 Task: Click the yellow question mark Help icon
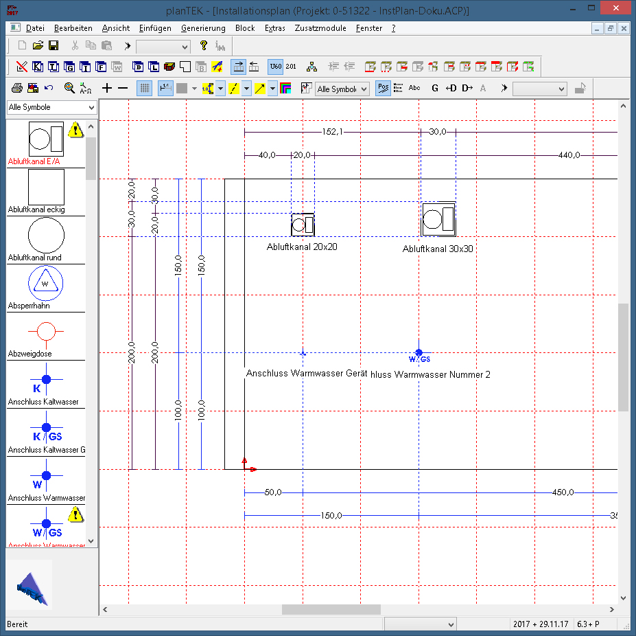(203, 46)
